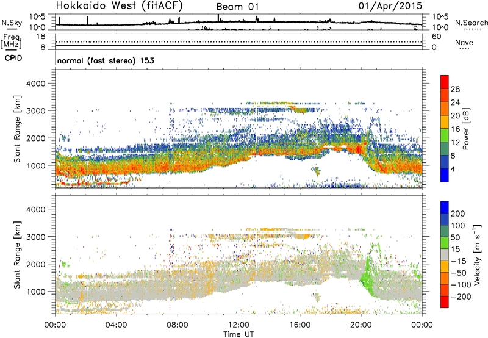Click the 'N.Search' legend label
This screenshot has width=488, height=338.
pyautogui.click(x=471, y=23)
